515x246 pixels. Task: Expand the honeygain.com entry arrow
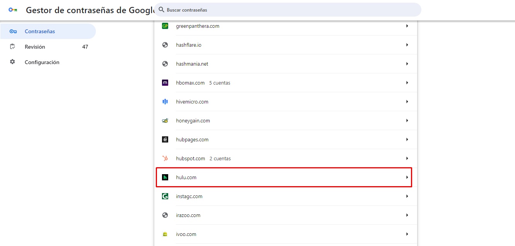click(x=407, y=120)
